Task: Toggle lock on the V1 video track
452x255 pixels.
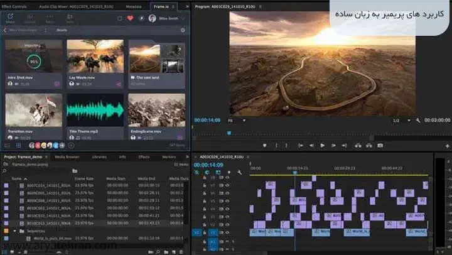Action: pyautogui.click(x=204, y=232)
